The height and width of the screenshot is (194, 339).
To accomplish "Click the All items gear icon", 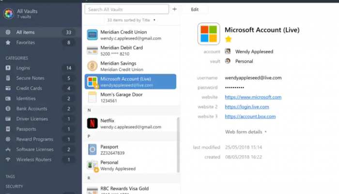I will click(x=8, y=32).
